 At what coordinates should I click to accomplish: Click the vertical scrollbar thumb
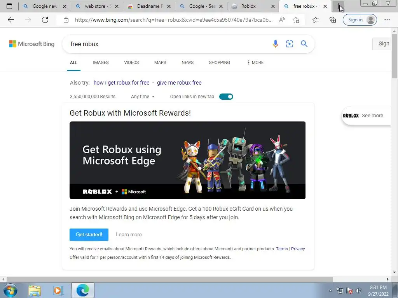pyautogui.click(x=395, y=57)
